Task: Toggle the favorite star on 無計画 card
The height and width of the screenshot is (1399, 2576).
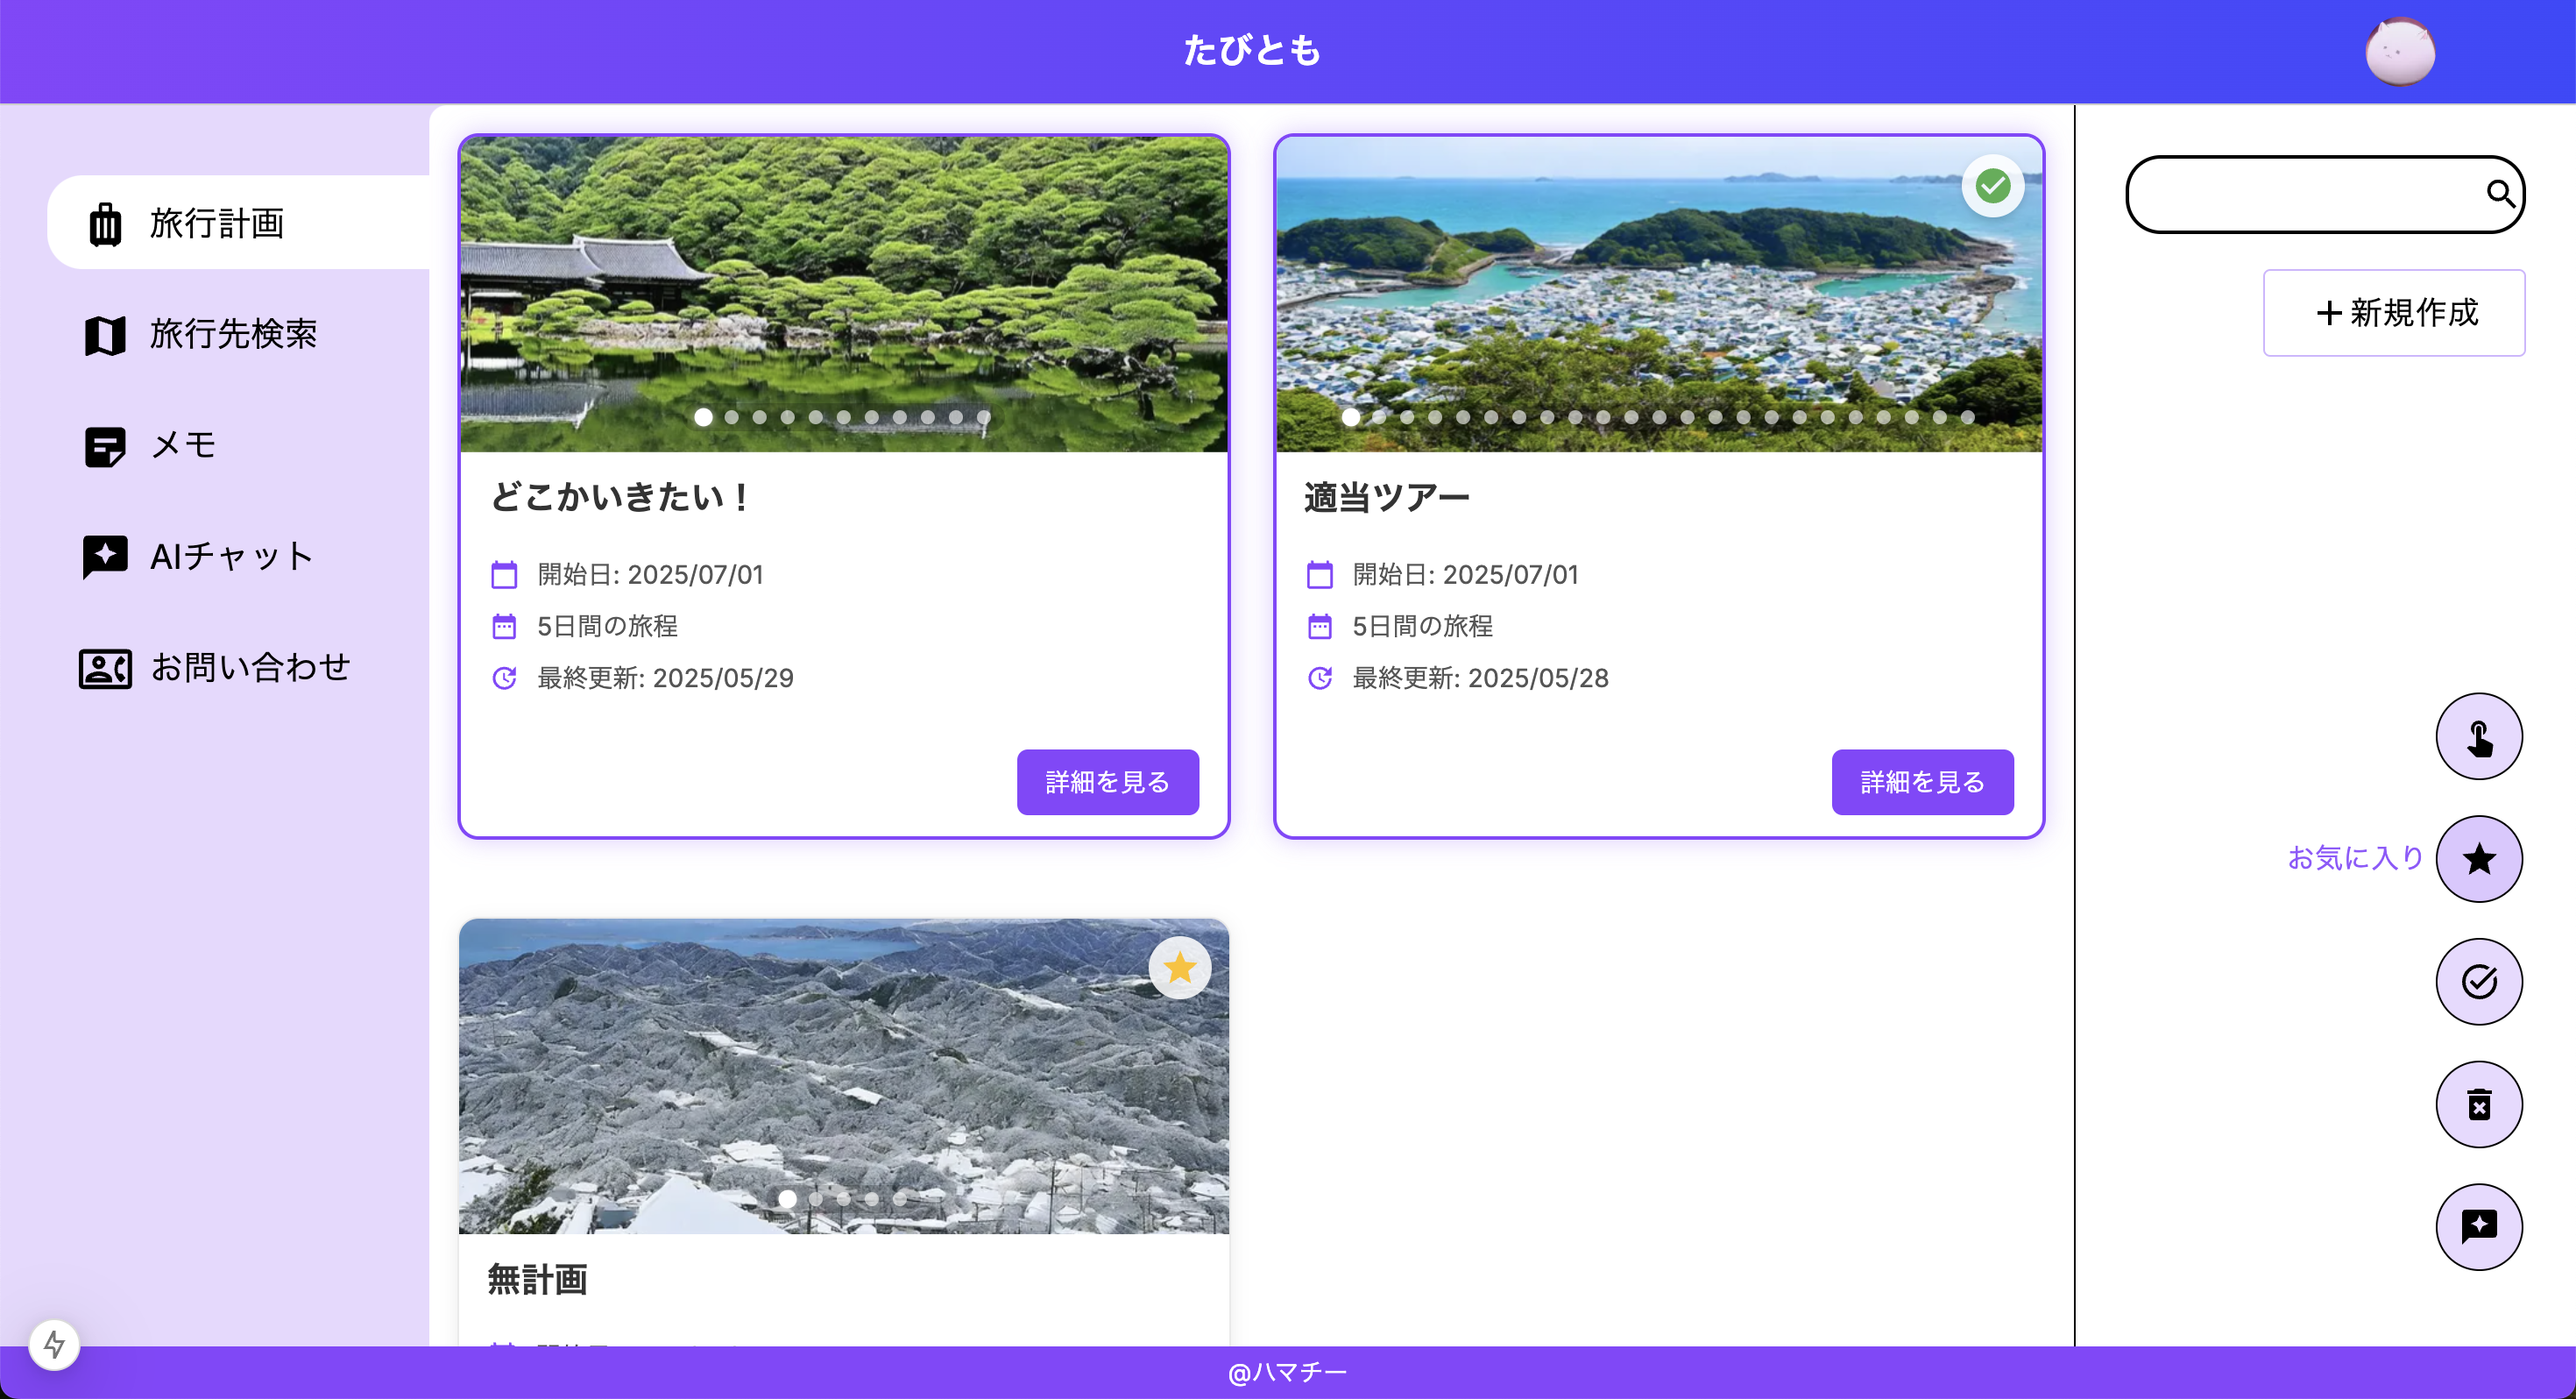Action: (1180, 968)
